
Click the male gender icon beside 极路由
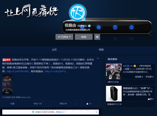point(89,26)
